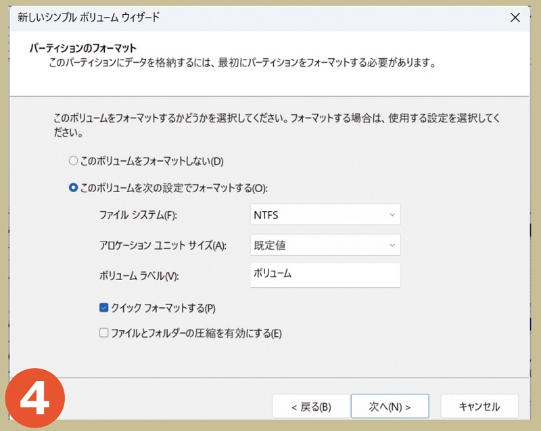Uncheck the クイック フォーマットする checkbox
Image resolution: width=541 pixels, height=431 pixels.
click(103, 308)
